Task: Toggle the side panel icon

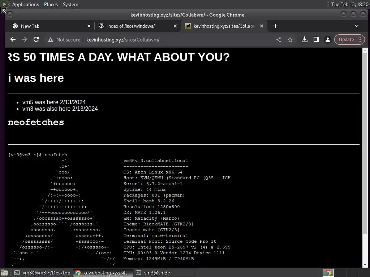Action: 316,40
